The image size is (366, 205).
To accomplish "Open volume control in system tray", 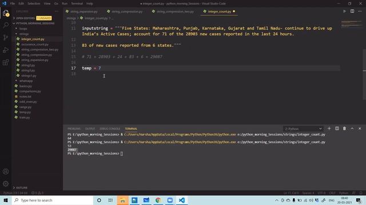I will 311,200.
